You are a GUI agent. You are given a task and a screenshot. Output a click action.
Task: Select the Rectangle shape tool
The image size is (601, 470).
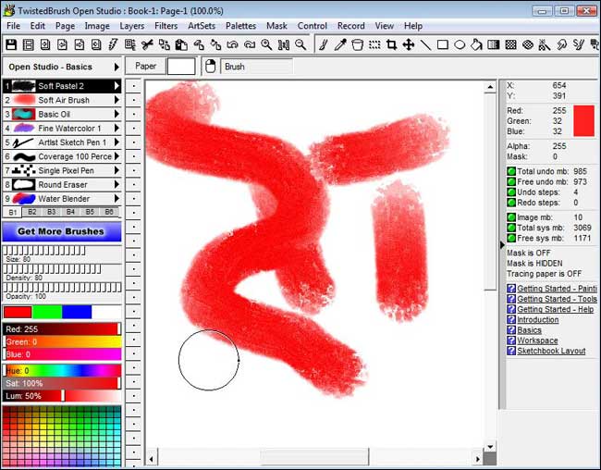pos(443,45)
